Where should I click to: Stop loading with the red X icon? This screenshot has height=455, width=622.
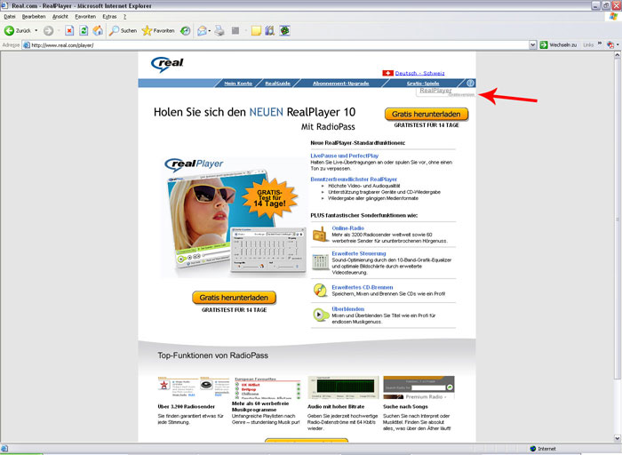(69, 30)
